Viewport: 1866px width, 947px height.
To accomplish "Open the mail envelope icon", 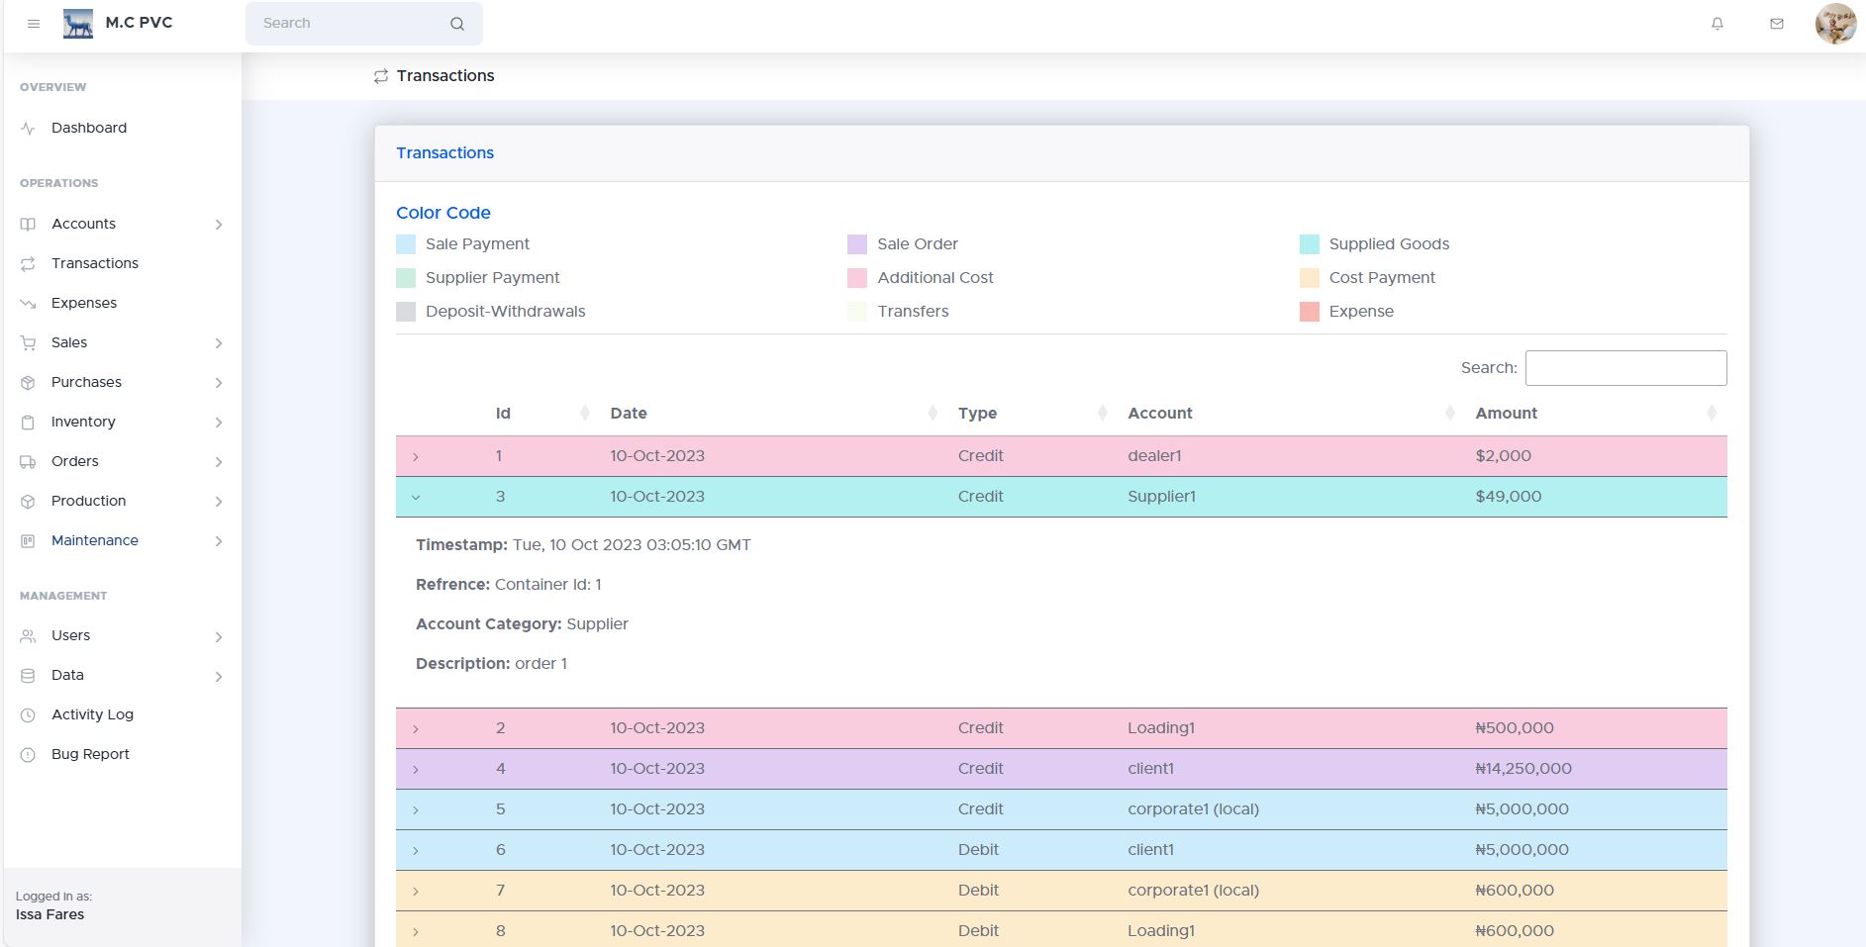I will coord(1777,24).
